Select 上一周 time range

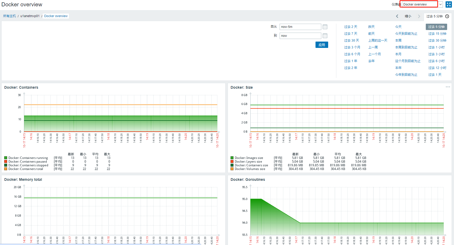coord(373,47)
